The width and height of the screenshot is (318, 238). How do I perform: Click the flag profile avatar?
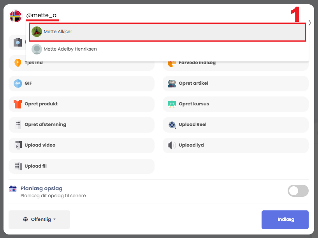[x=16, y=16]
